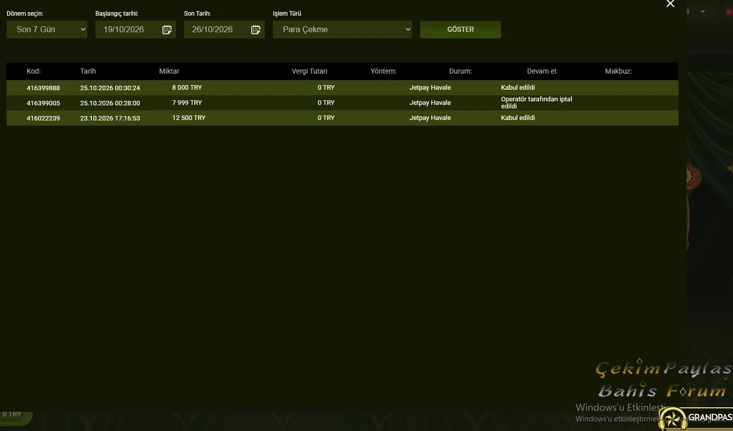Click the Devam et column header
This screenshot has width=733, height=431.
[x=542, y=71]
